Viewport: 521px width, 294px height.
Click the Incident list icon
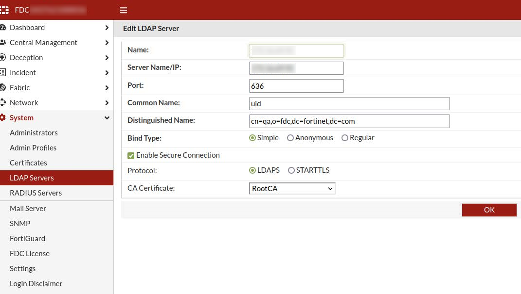(x=3, y=73)
